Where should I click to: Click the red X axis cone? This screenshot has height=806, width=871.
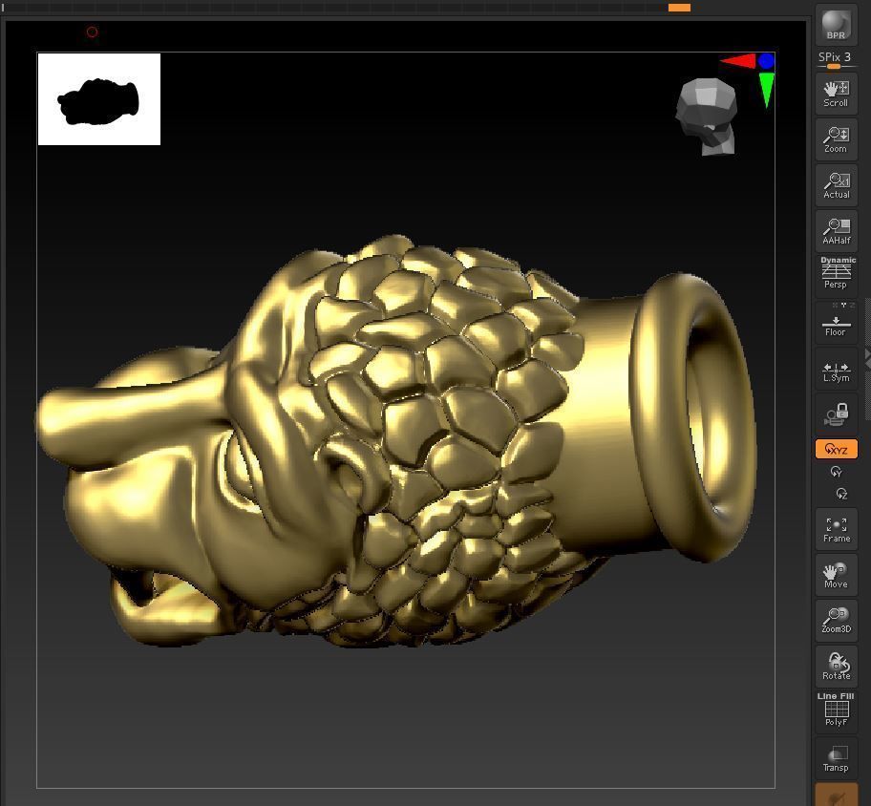(x=738, y=61)
